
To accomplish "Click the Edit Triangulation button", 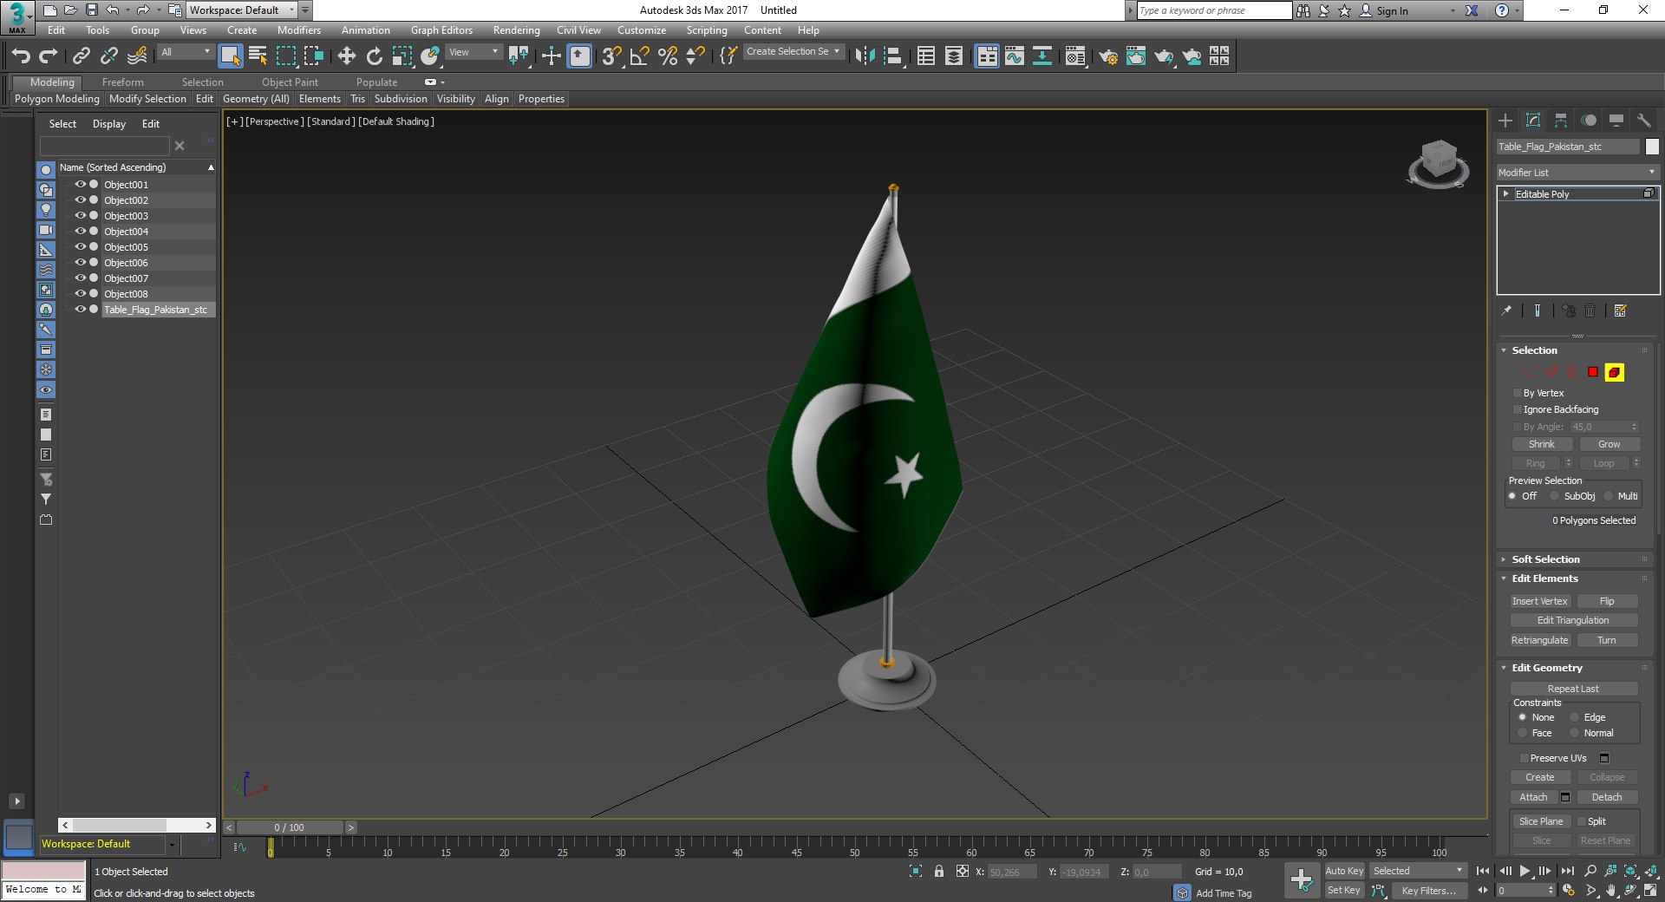I will (1573, 620).
